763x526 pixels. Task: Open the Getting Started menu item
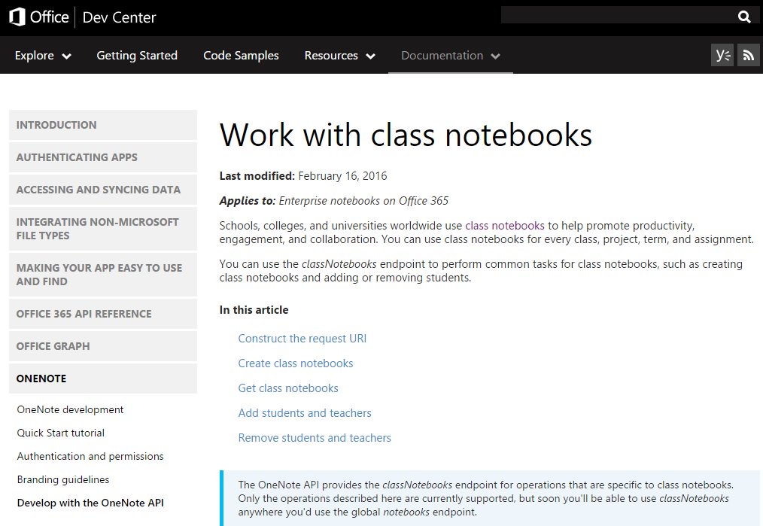click(137, 56)
